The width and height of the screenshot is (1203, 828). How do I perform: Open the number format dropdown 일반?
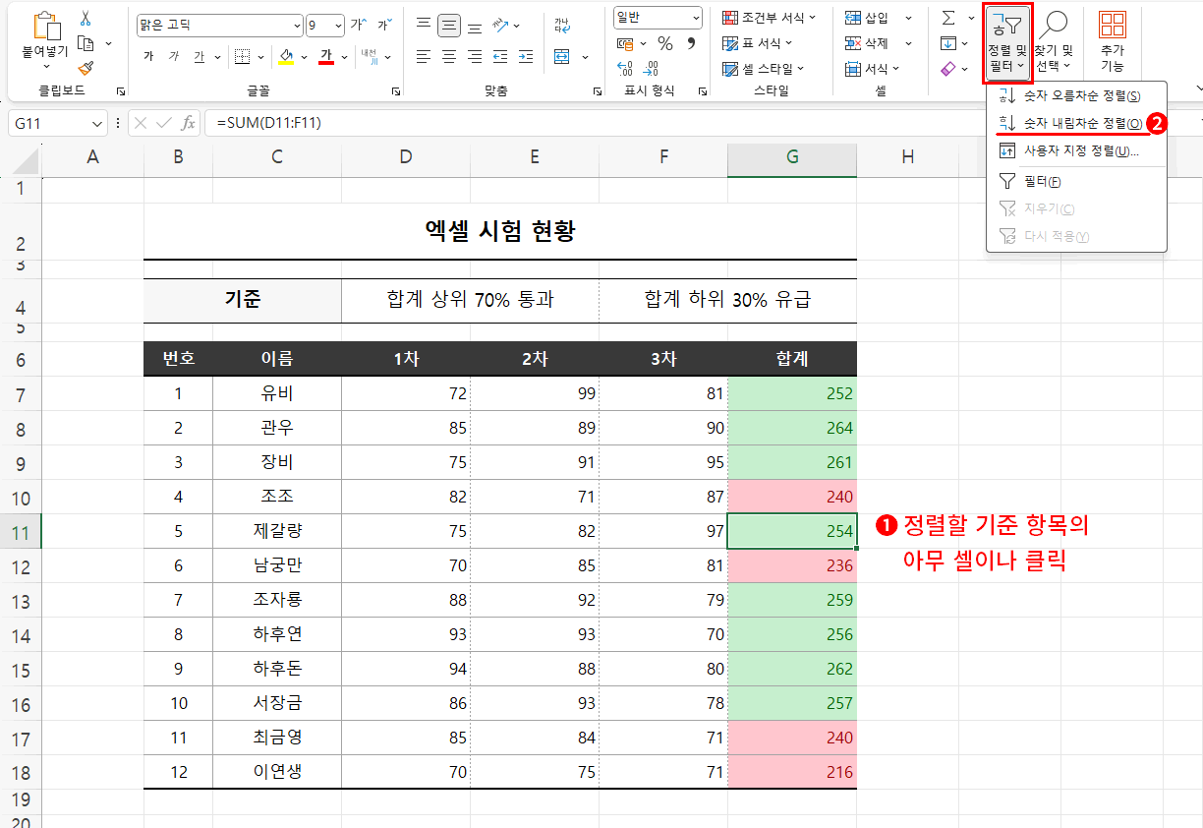[697, 18]
